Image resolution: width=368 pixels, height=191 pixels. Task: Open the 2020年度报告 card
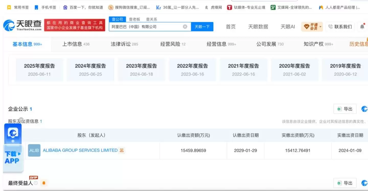pos(294,70)
